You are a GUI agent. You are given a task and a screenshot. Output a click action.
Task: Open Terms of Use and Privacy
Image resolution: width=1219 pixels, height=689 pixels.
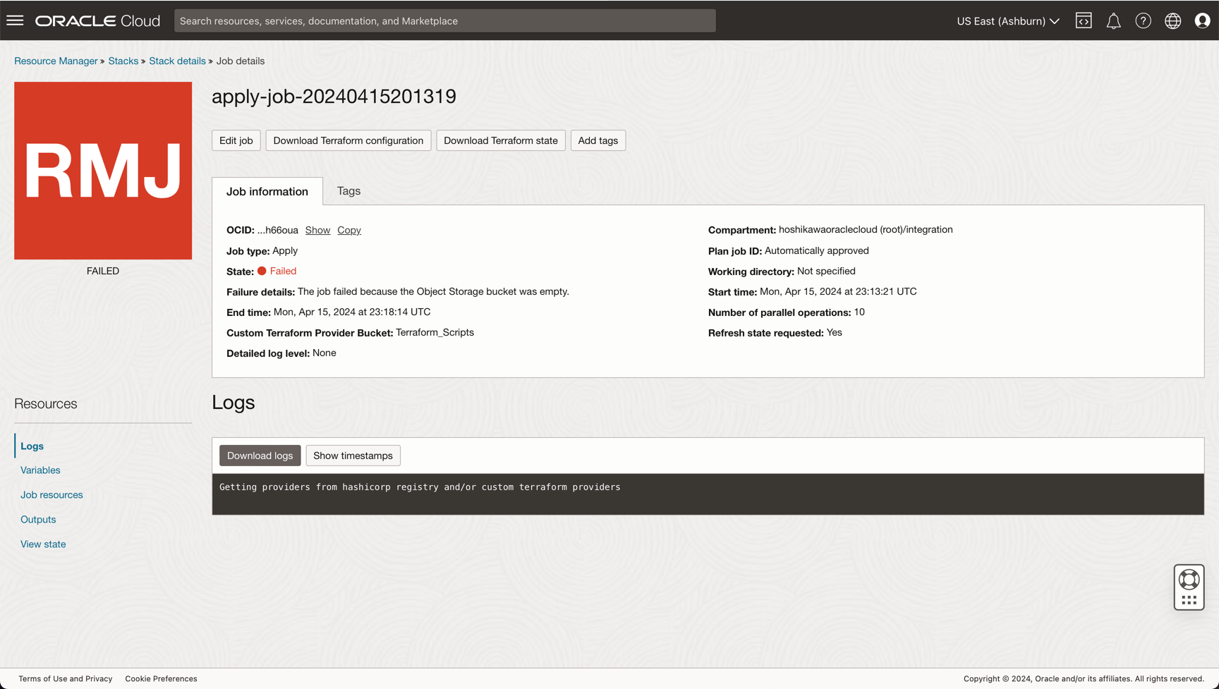click(x=66, y=678)
